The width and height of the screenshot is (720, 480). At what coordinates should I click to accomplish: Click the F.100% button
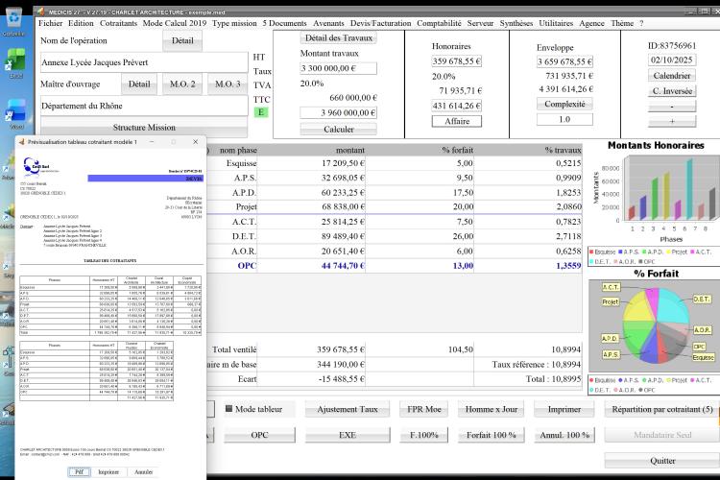tap(423, 435)
